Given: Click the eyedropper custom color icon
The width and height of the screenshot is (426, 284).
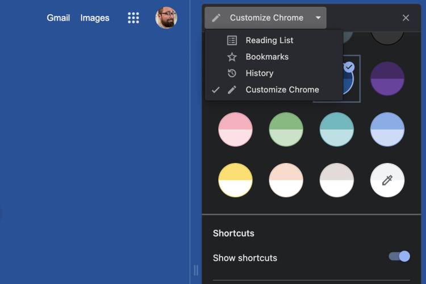Looking at the screenshot, I should pos(387,180).
